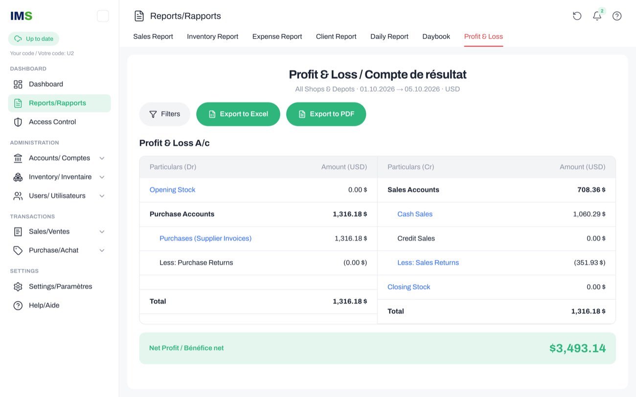Click the Dashboard grid icon in the sidebar
Image resolution: width=636 pixels, height=397 pixels.
coord(18,84)
